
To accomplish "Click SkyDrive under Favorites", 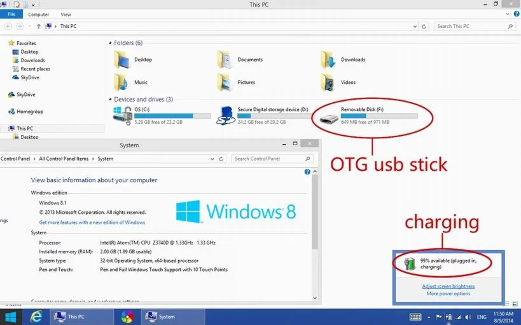I will click(26, 77).
